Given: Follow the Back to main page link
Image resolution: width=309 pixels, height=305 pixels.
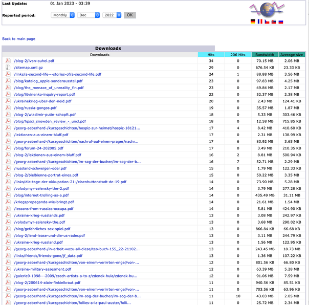Looking at the screenshot, I should pyautogui.click(x=19, y=39).
